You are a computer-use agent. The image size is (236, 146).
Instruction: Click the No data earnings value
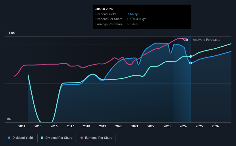[x=133, y=24]
